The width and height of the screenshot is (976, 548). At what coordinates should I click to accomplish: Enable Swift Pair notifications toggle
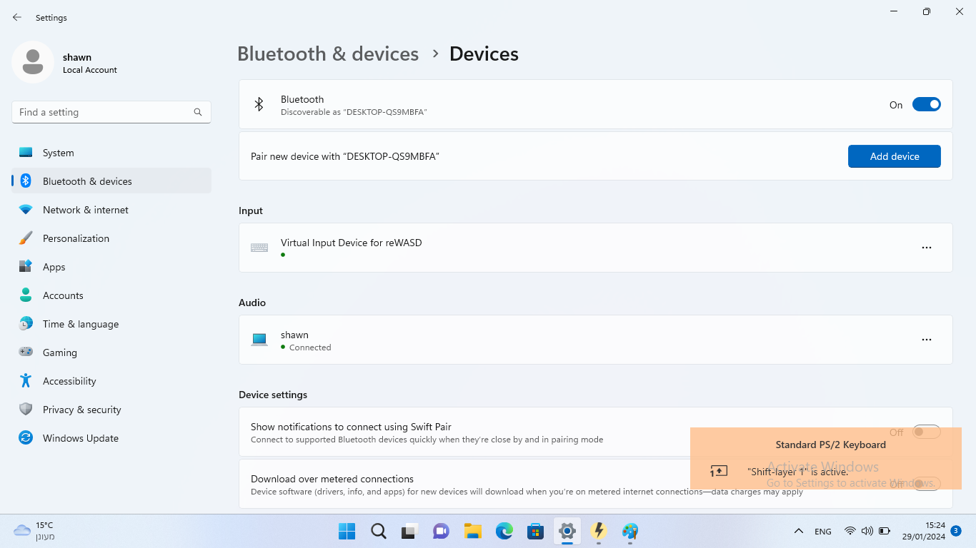[926, 432]
